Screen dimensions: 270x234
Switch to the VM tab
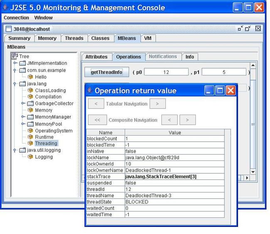pos(148,38)
